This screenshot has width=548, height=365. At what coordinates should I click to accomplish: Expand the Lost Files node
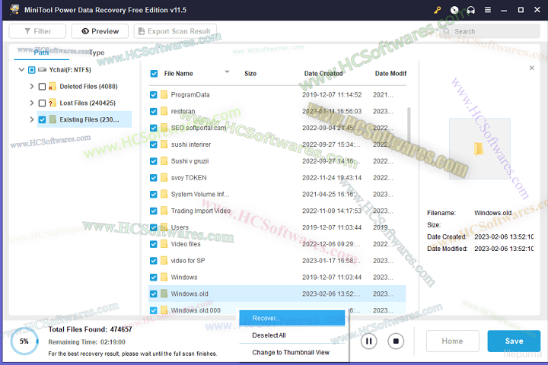[32, 103]
